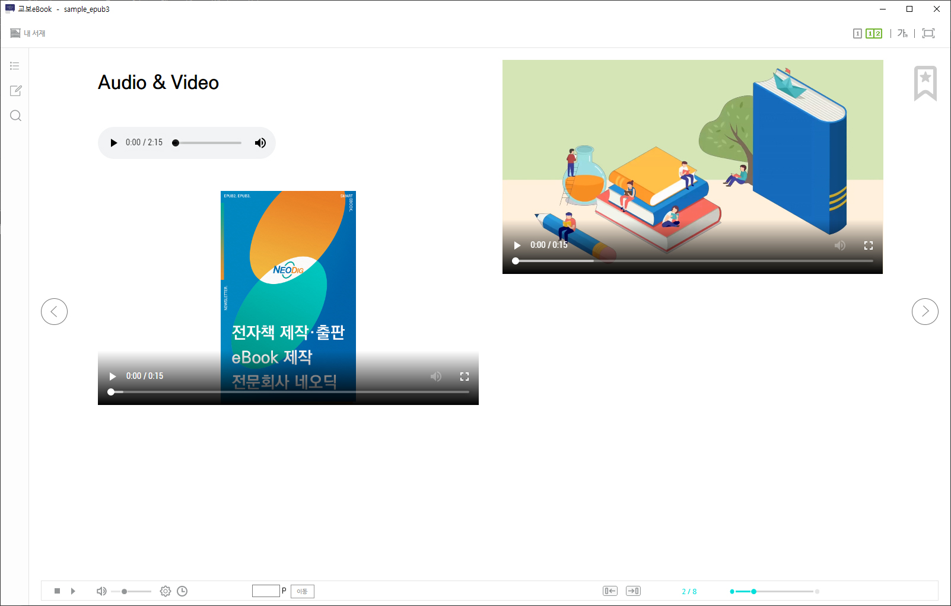
Task: Click the 2 / 8 page indicator
Action: coord(689,592)
